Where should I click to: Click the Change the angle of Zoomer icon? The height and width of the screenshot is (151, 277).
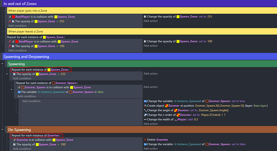tap(145, 110)
